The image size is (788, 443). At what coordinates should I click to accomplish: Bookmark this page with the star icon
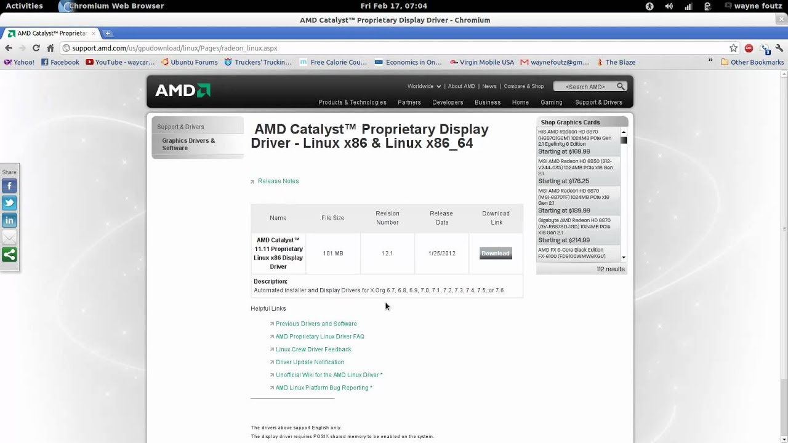tap(733, 48)
